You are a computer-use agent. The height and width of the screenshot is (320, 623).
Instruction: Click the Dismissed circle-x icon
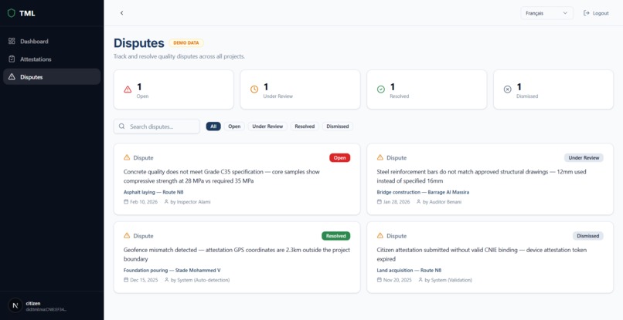coord(507,89)
